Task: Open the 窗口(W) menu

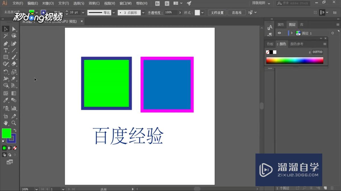Action: coord(125,3)
